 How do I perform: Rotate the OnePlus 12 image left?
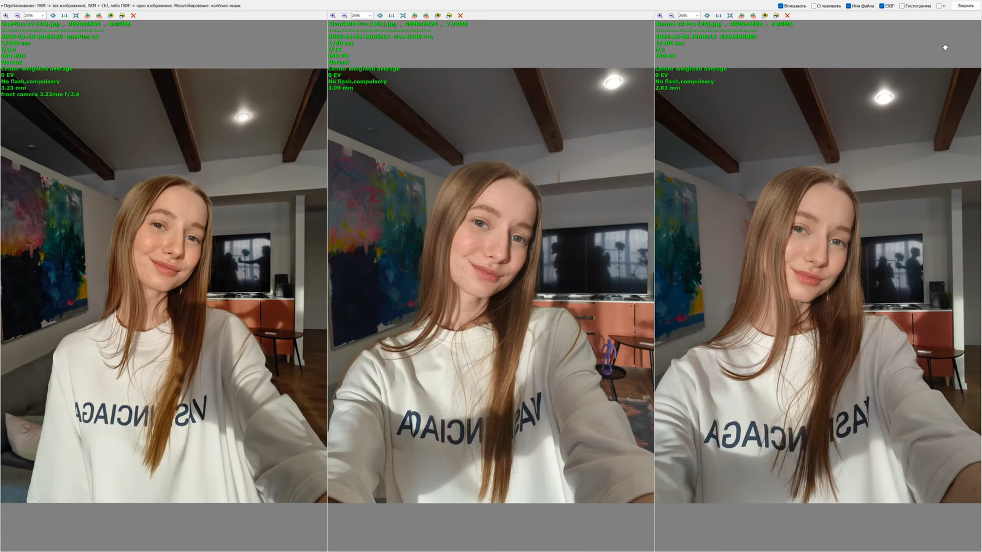(87, 15)
